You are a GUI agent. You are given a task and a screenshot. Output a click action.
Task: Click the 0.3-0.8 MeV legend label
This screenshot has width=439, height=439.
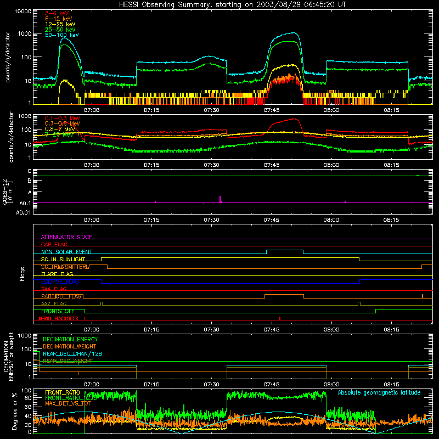[x=63, y=123]
